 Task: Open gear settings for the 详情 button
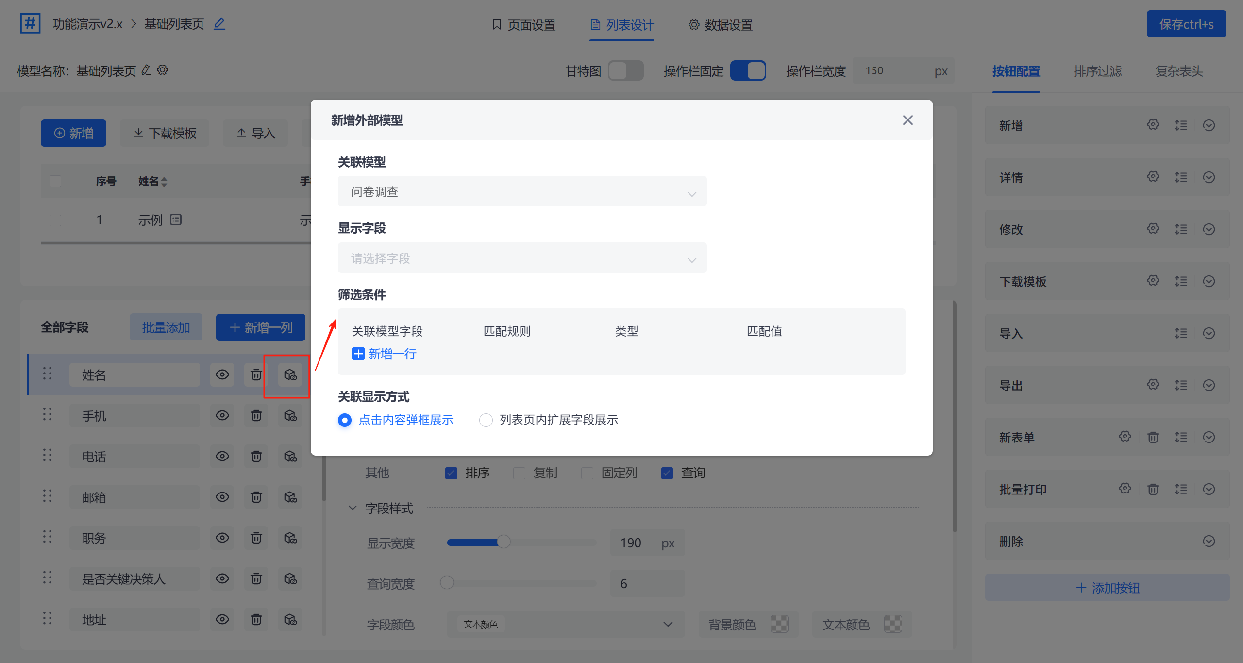pos(1153,177)
